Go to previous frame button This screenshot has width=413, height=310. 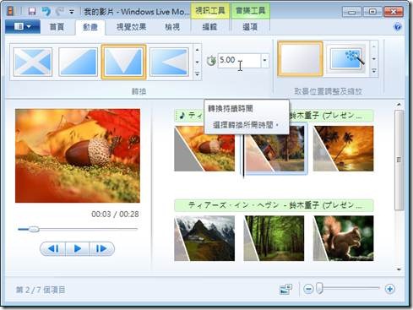[x=53, y=248]
